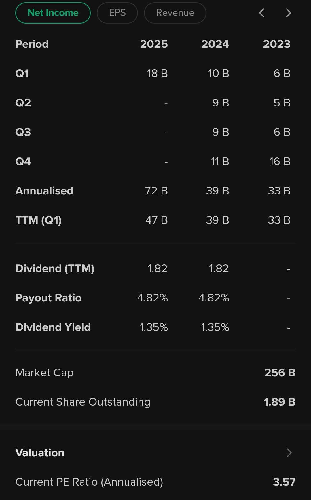
Task: Select the Net Income tab
Action: tap(53, 13)
